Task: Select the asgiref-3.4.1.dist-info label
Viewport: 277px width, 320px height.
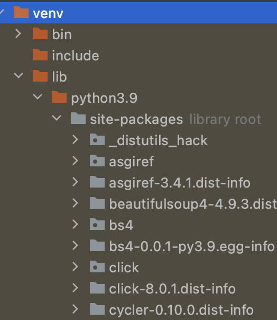Action: tap(180, 183)
